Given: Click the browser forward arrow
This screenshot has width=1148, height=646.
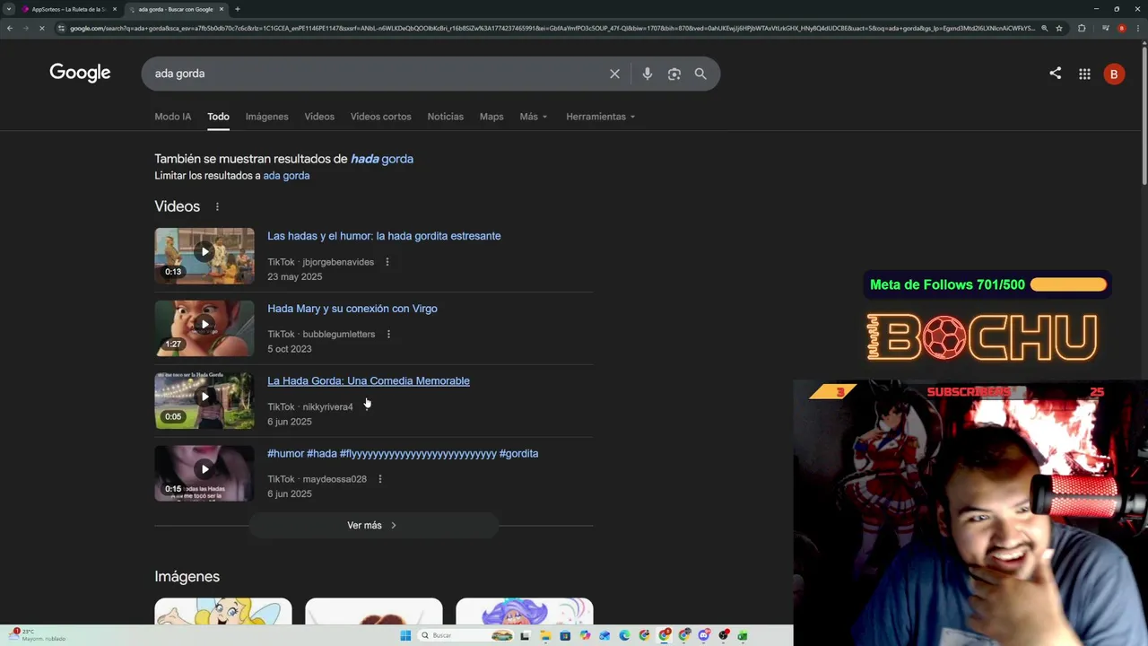Looking at the screenshot, I should [x=25, y=28].
